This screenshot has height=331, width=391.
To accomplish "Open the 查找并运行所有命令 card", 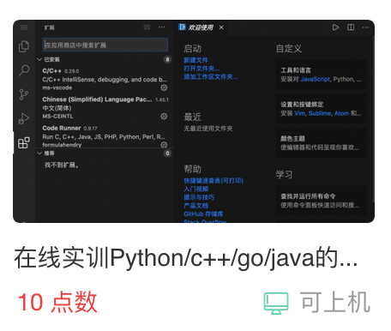I will tap(321, 201).
